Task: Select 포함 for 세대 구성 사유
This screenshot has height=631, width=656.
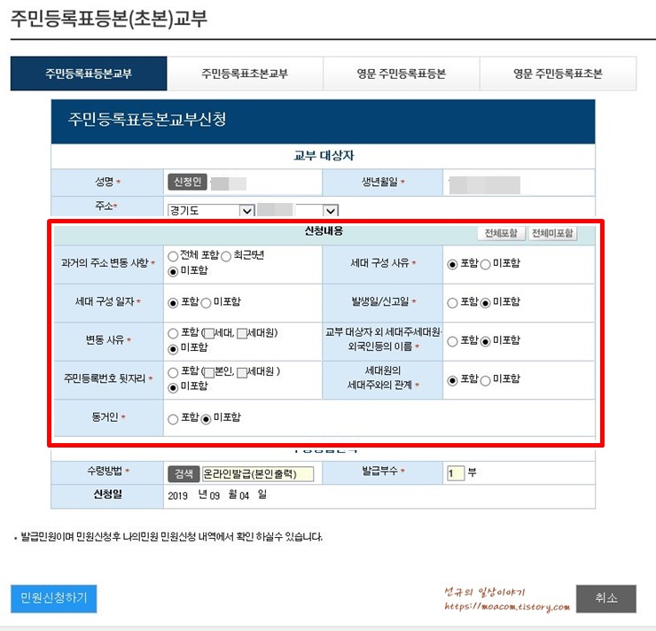Action: [452, 264]
